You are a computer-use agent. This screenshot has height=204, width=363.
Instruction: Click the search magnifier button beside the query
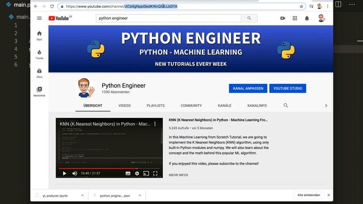(249, 18)
